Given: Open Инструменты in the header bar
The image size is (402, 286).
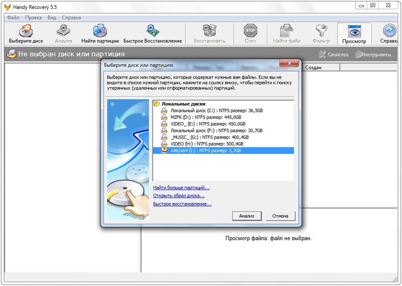Looking at the screenshot, I should click(374, 54).
